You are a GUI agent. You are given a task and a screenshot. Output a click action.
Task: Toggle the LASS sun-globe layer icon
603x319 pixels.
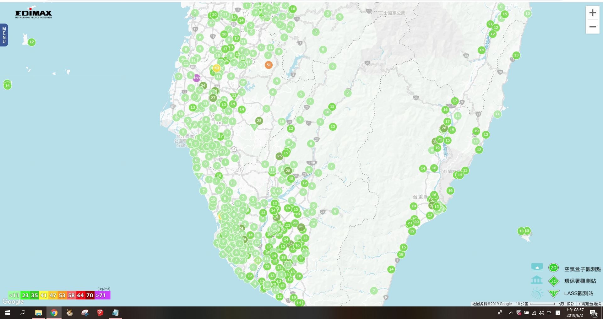pyautogui.click(x=537, y=293)
